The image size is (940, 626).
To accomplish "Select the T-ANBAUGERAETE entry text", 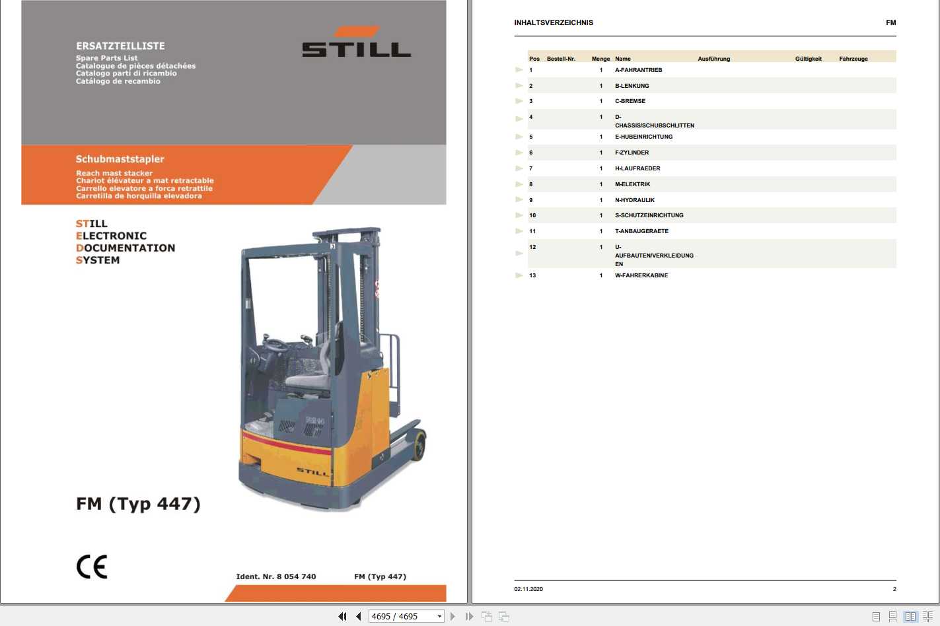I will pos(641,231).
